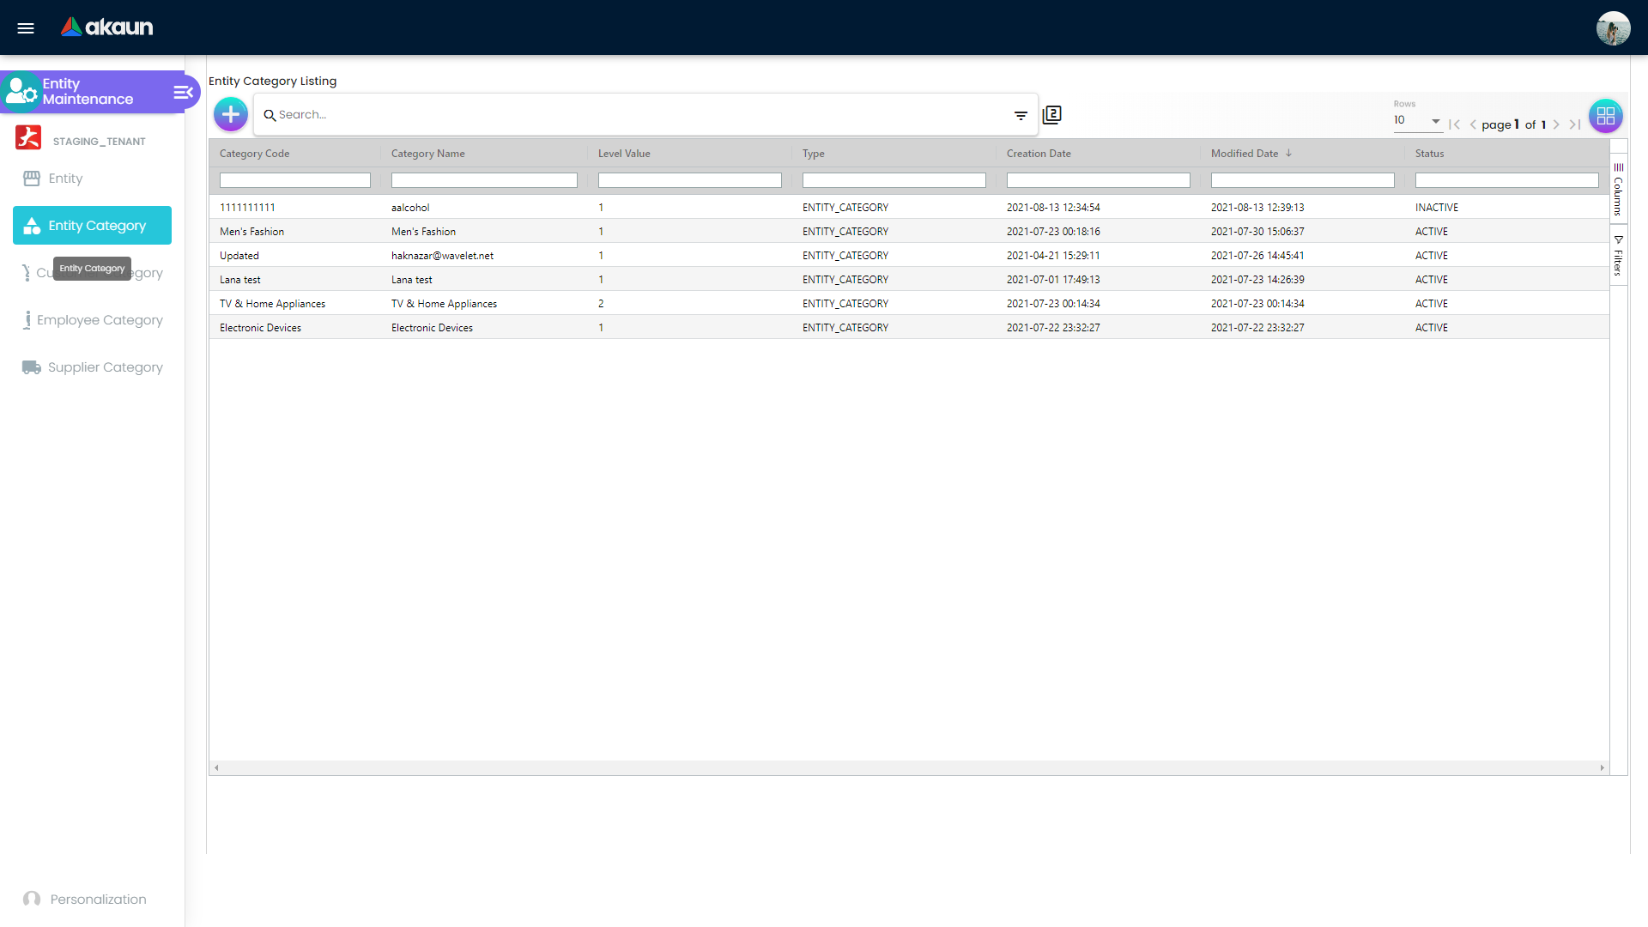
Task: Select the Entity menu item
Action: pos(64,178)
